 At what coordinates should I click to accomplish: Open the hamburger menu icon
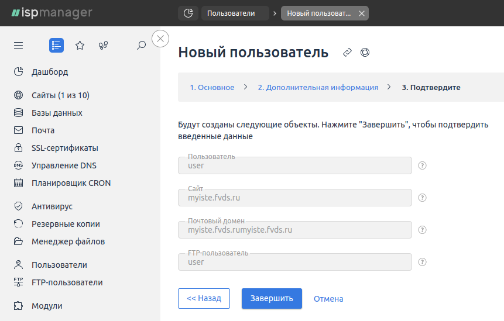click(x=18, y=45)
